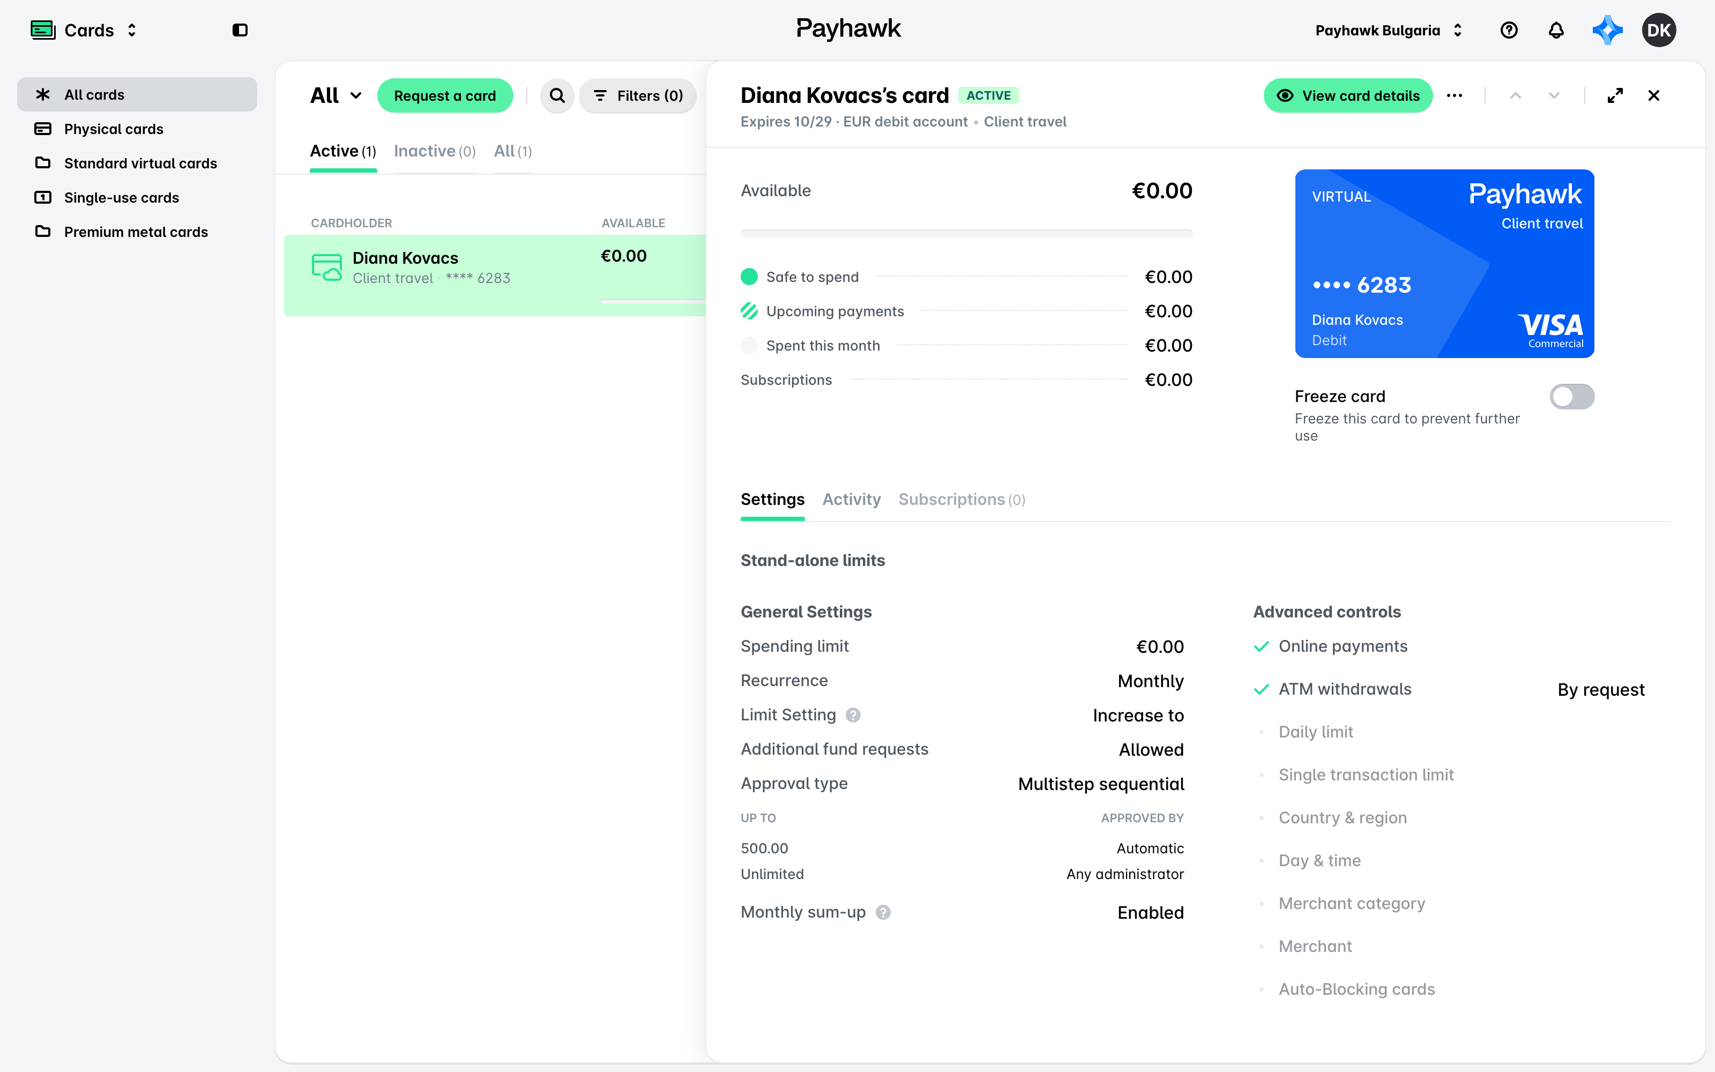Switch to the Activity tab
Screen dimensions: 1715x1072
851,500
